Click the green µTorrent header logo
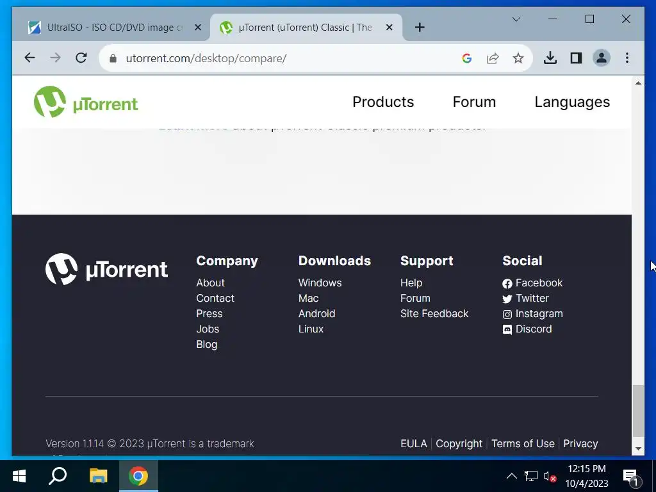This screenshot has height=492, width=656. [x=86, y=102]
